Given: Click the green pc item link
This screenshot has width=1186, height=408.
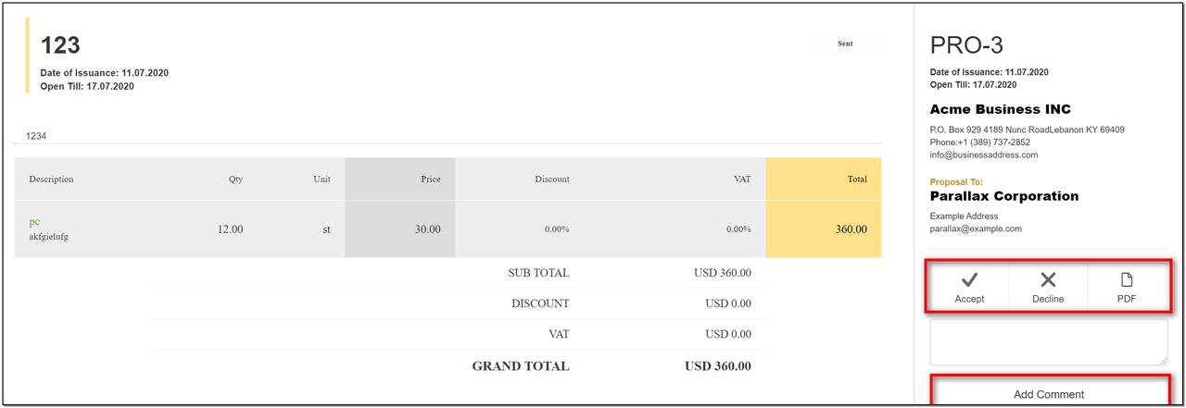Looking at the screenshot, I should point(34,222).
